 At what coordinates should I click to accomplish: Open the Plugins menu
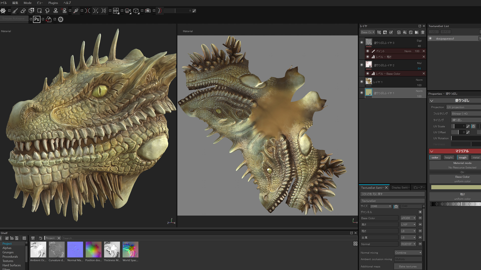pyautogui.click(x=53, y=3)
